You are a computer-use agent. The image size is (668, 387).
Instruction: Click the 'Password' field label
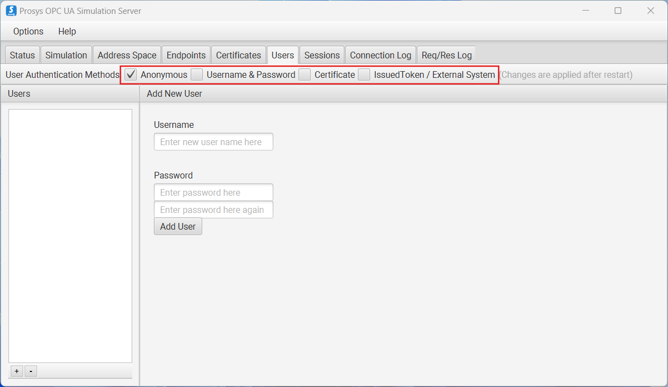point(173,175)
